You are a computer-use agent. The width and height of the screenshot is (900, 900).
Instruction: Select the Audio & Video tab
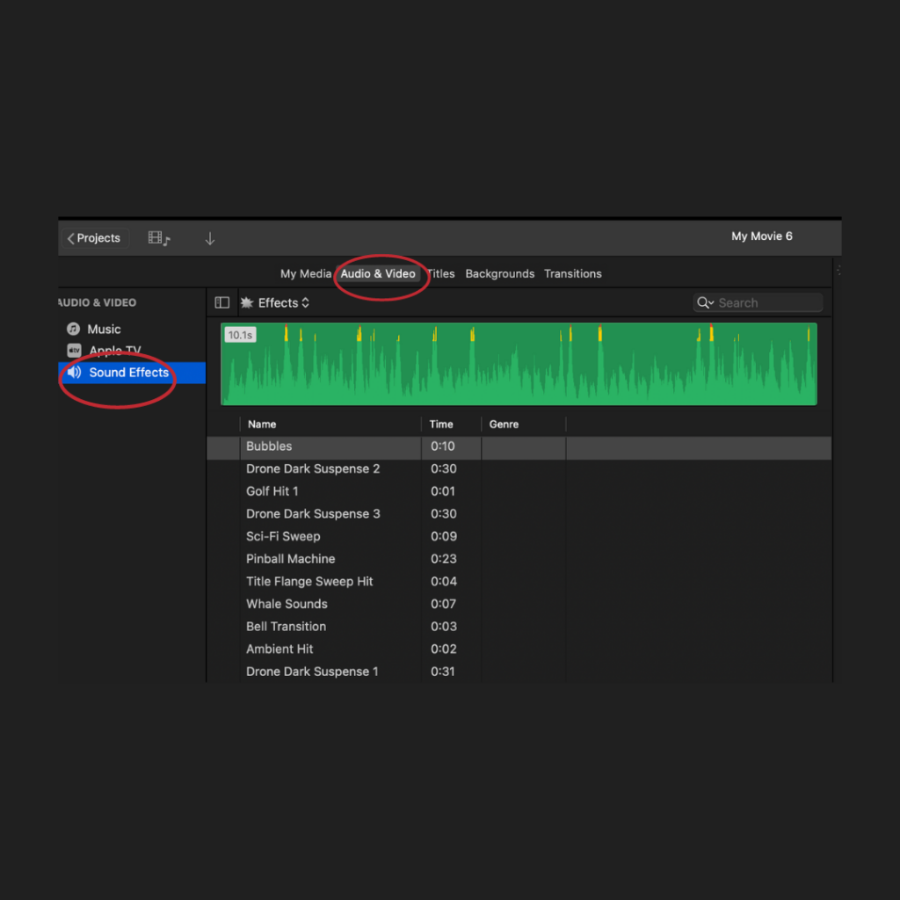point(378,274)
